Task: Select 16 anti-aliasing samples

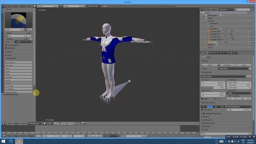Action: [222, 107]
